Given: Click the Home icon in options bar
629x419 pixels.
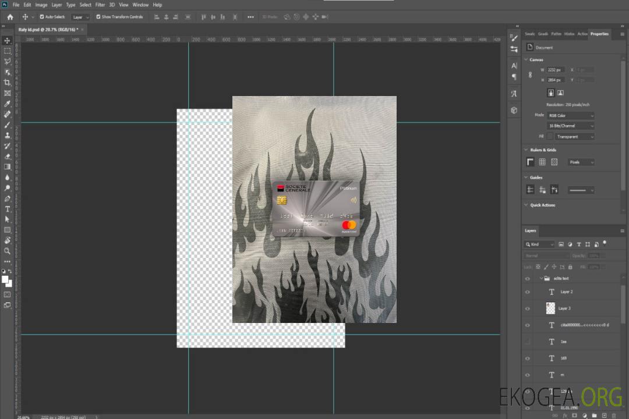Looking at the screenshot, I should [10, 17].
